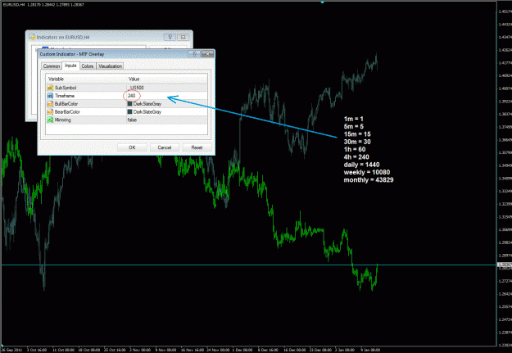Click the Value column header
Viewport: 512px width, 353px height.
[134, 79]
